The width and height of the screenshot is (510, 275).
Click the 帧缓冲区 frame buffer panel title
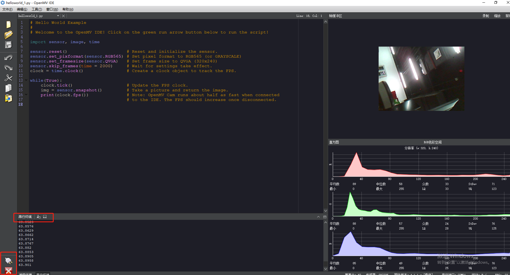pyautogui.click(x=335, y=16)
